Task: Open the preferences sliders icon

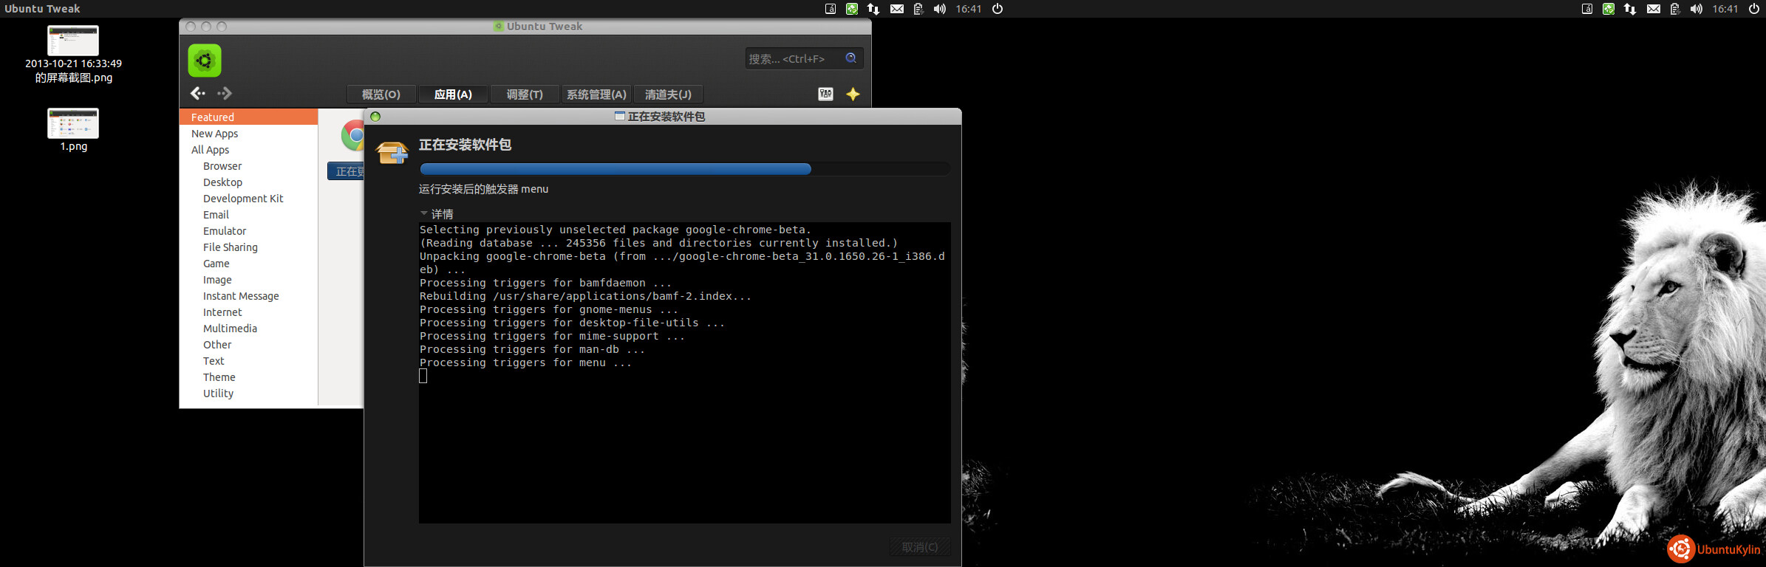Action: click(x=825, y=94)
